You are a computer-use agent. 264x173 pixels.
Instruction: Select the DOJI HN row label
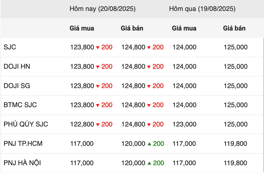tap(17, 66)
